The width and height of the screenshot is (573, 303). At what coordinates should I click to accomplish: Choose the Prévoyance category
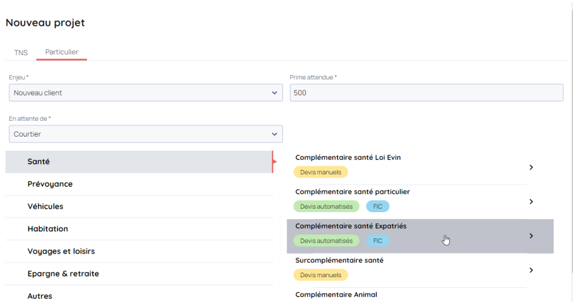pyautogui.click(x=139, y=184)
